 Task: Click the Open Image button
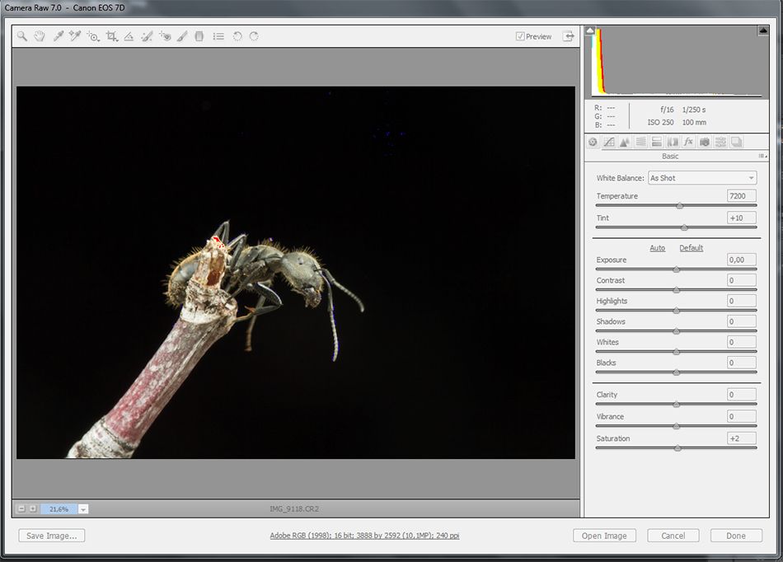604,536
